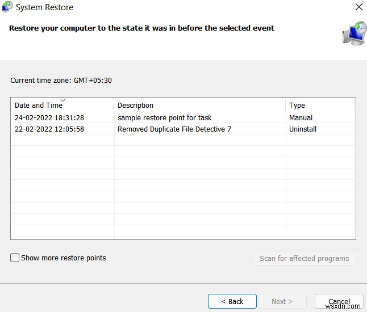Click the restore computer clock icon
Image resolution: width=367 pixels, height=312 pixels.
[355, 33]
